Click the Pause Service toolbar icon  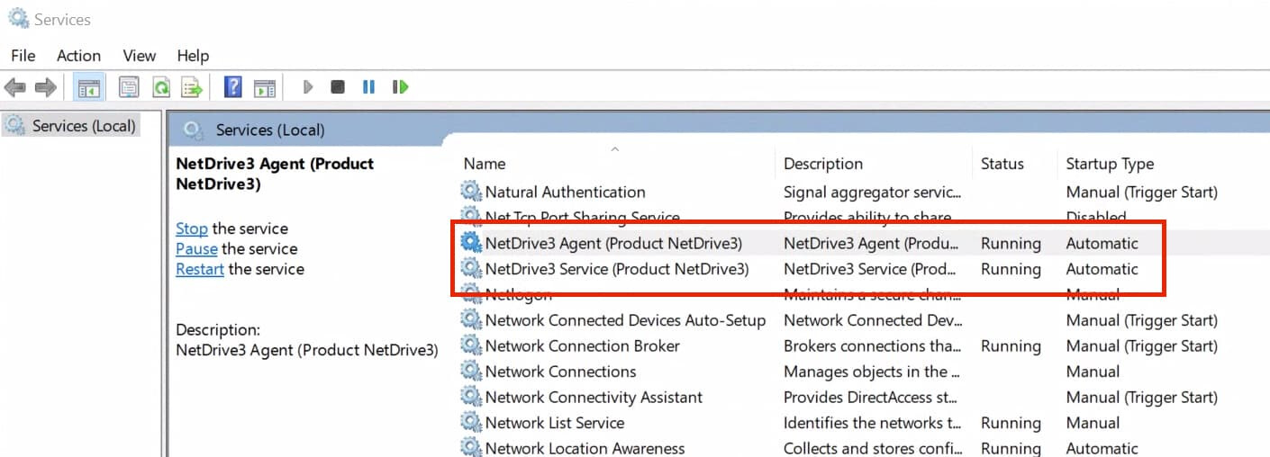[368, 87]
